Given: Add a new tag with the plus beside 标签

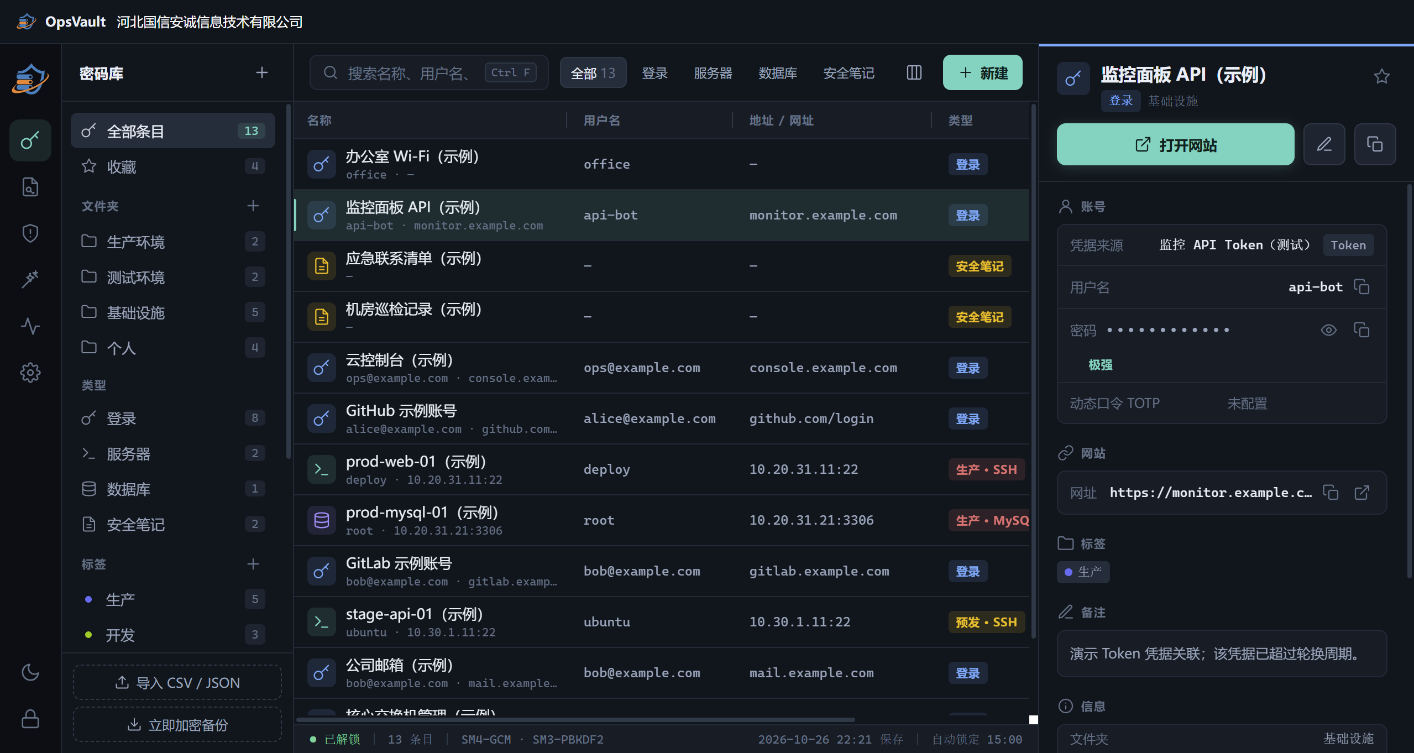Looking at the screenshot, I should (x=253, y=564).
